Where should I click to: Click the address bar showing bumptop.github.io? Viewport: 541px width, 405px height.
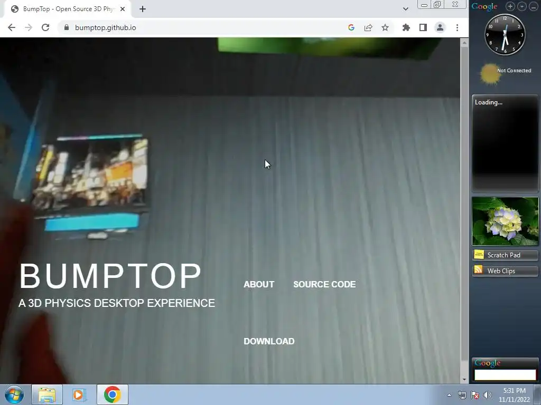tap(203, 27)
